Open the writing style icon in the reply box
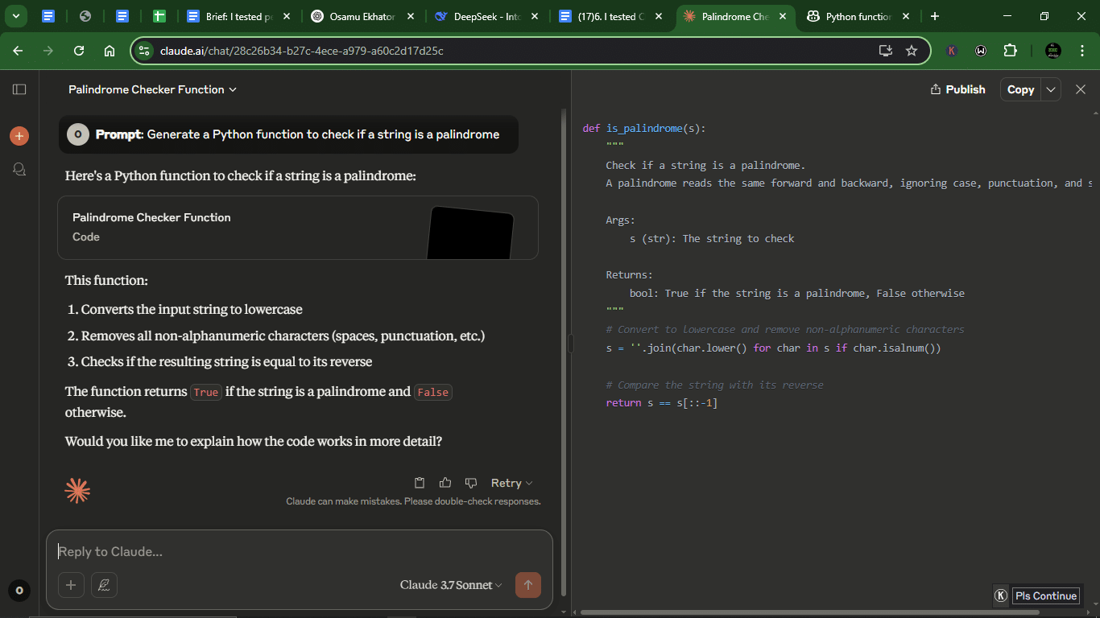Image resolution: width=1100 pixels, height=618 pixels. pos(104,585)
